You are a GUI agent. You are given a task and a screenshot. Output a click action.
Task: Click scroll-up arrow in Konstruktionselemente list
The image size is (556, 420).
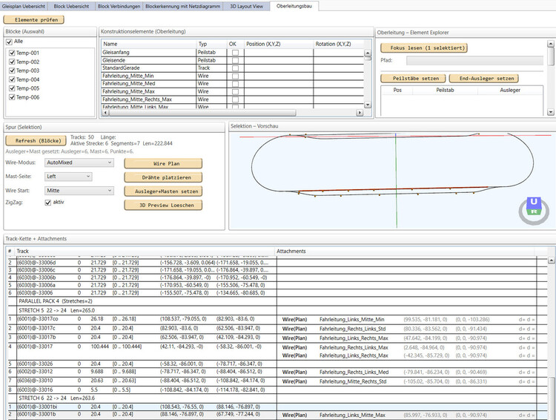click(368, 53)
